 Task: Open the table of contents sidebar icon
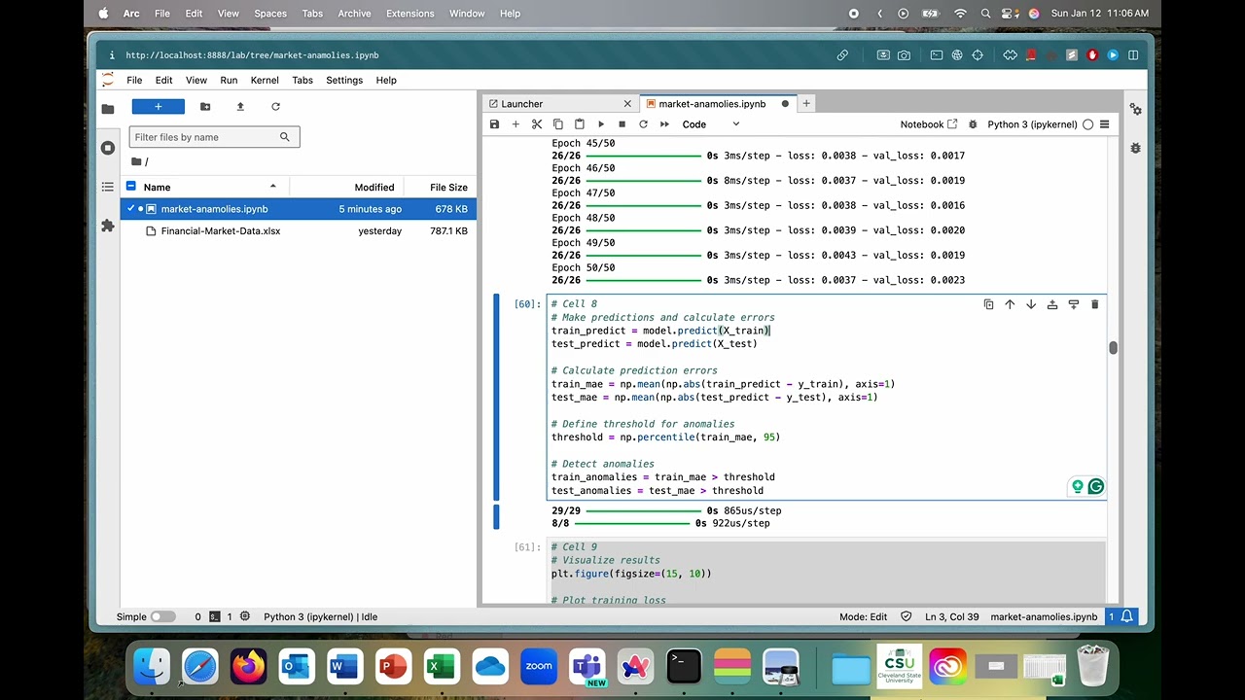tap(108, 187)
